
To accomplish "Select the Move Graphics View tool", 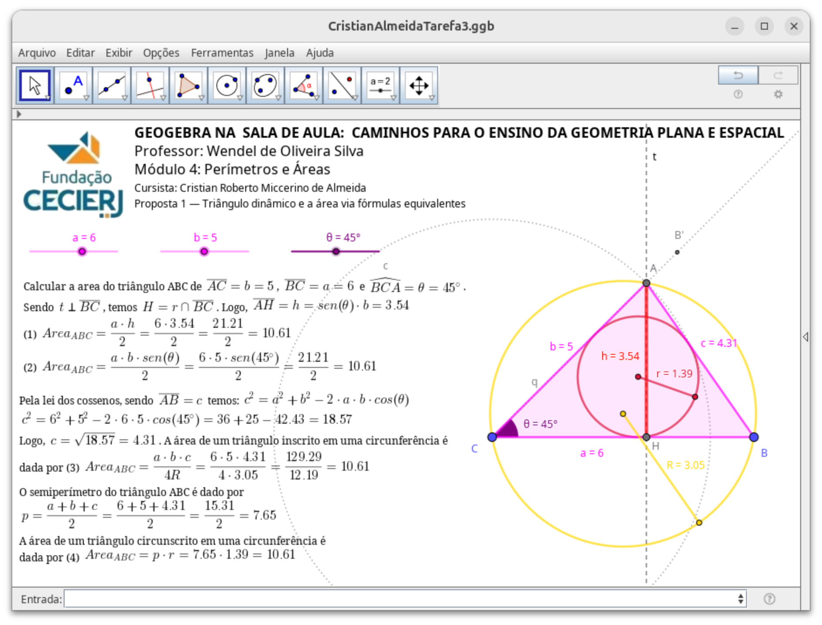I will pyautogui.click(x=419, y=85).
